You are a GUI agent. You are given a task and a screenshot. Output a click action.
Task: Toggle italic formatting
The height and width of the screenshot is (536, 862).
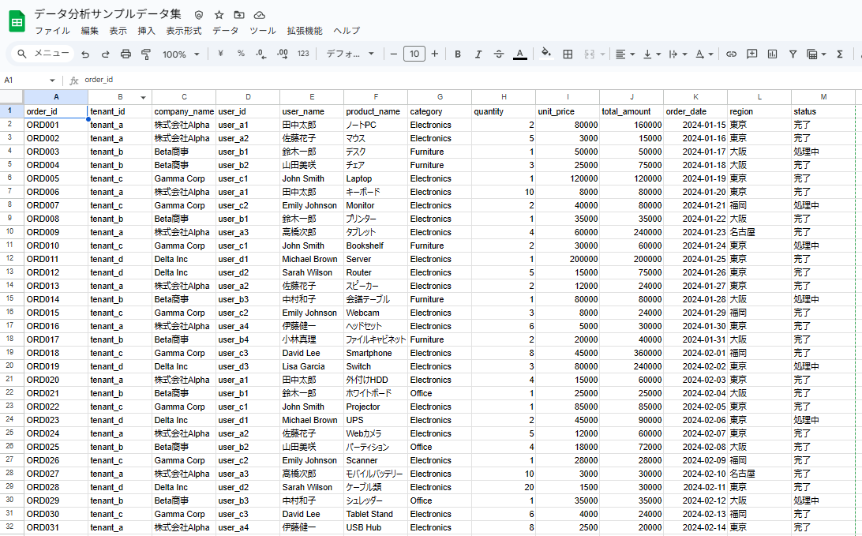pyautogui.click(x=478, y=54)
